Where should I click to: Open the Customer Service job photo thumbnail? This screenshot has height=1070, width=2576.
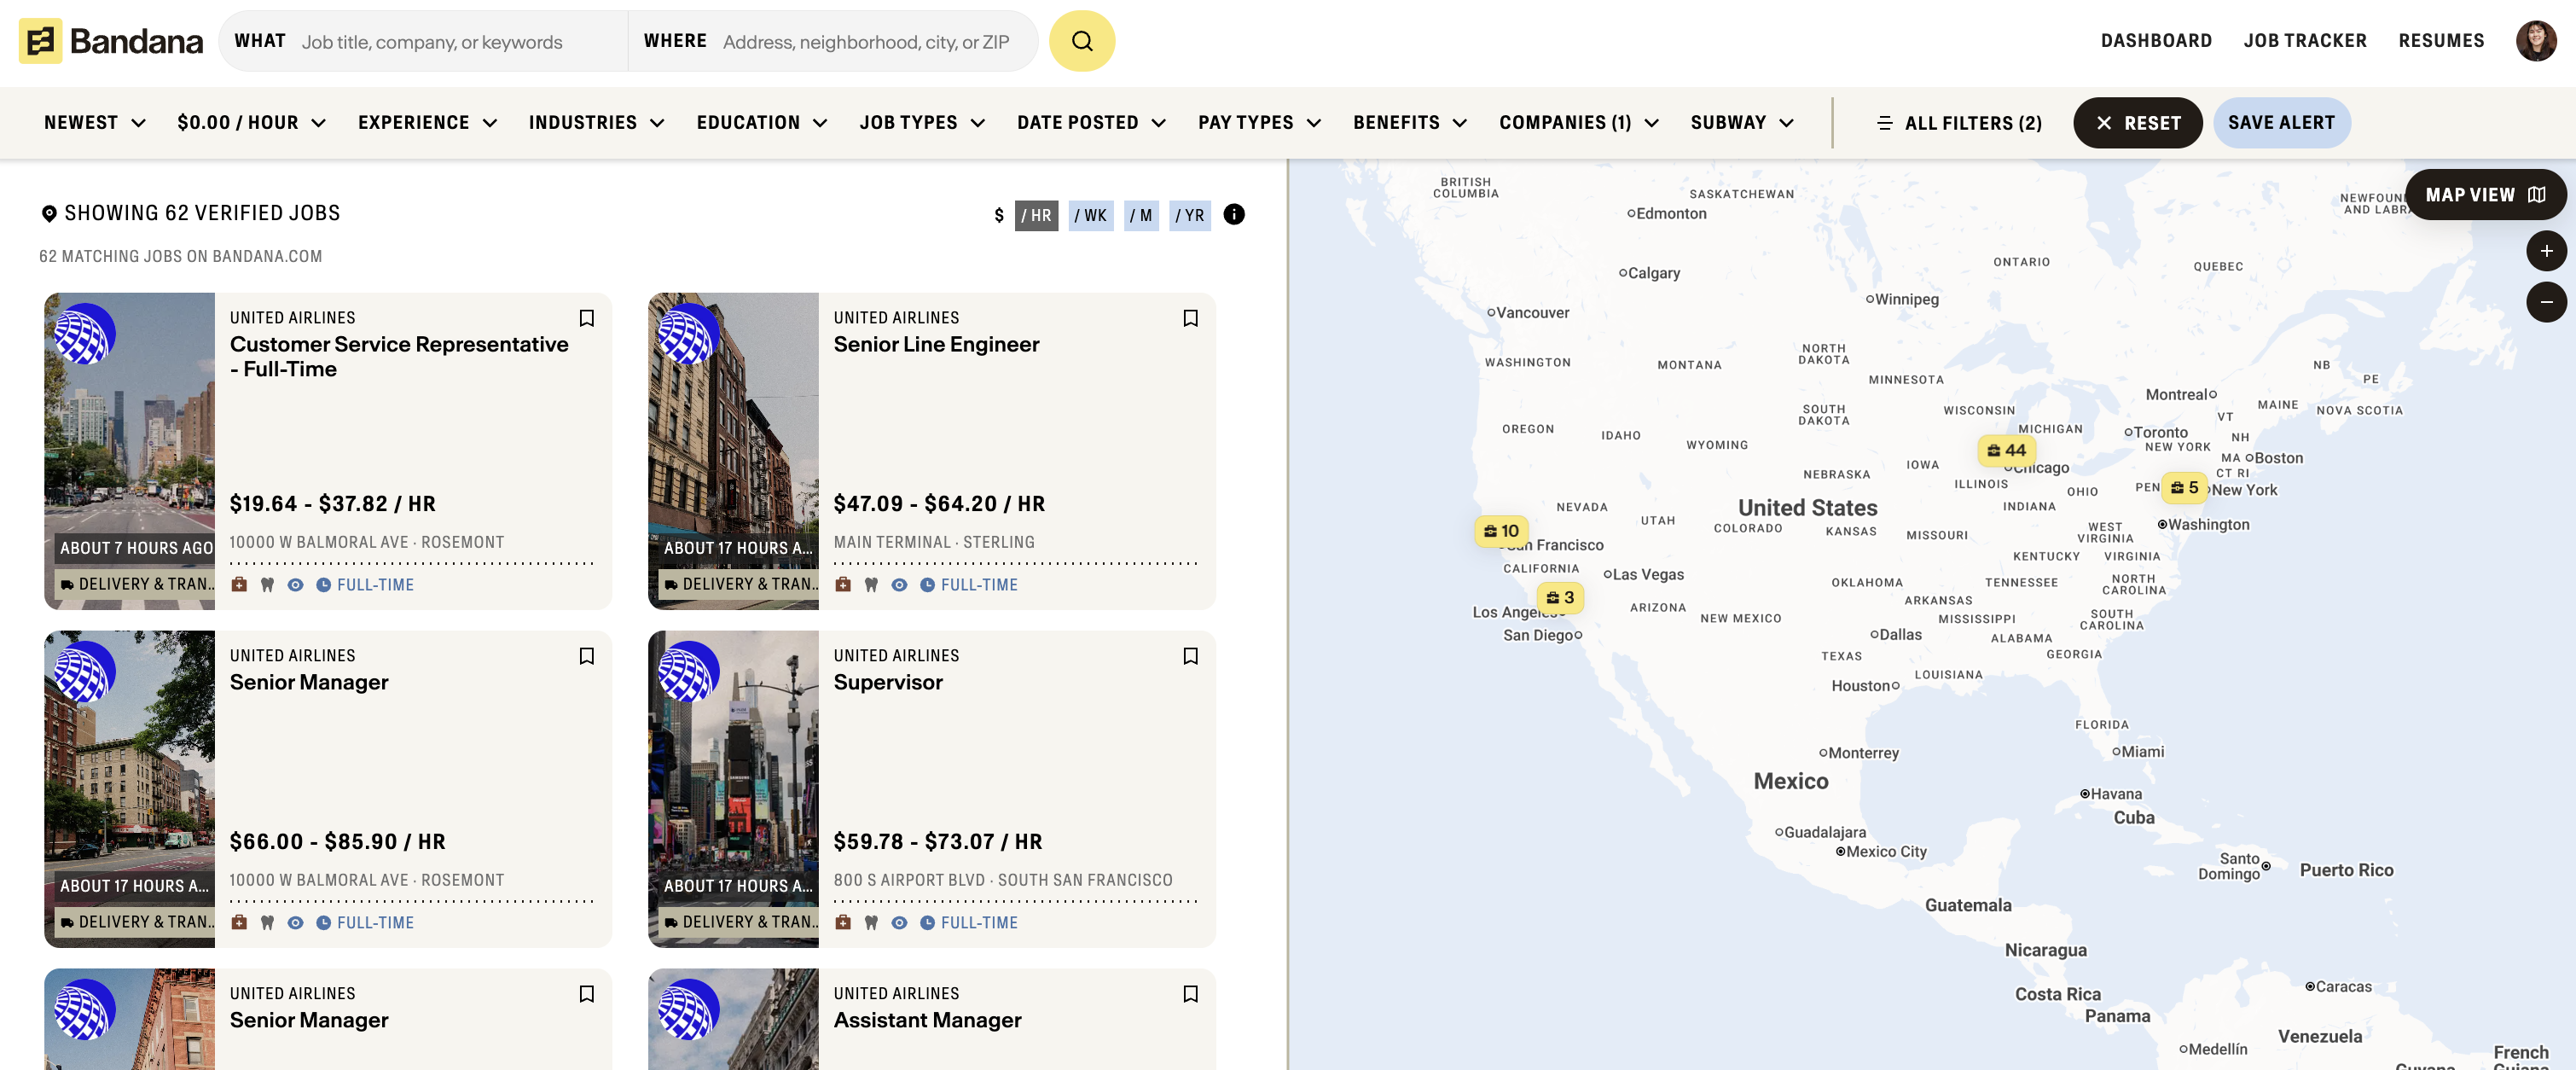click(x=129, y=451)
